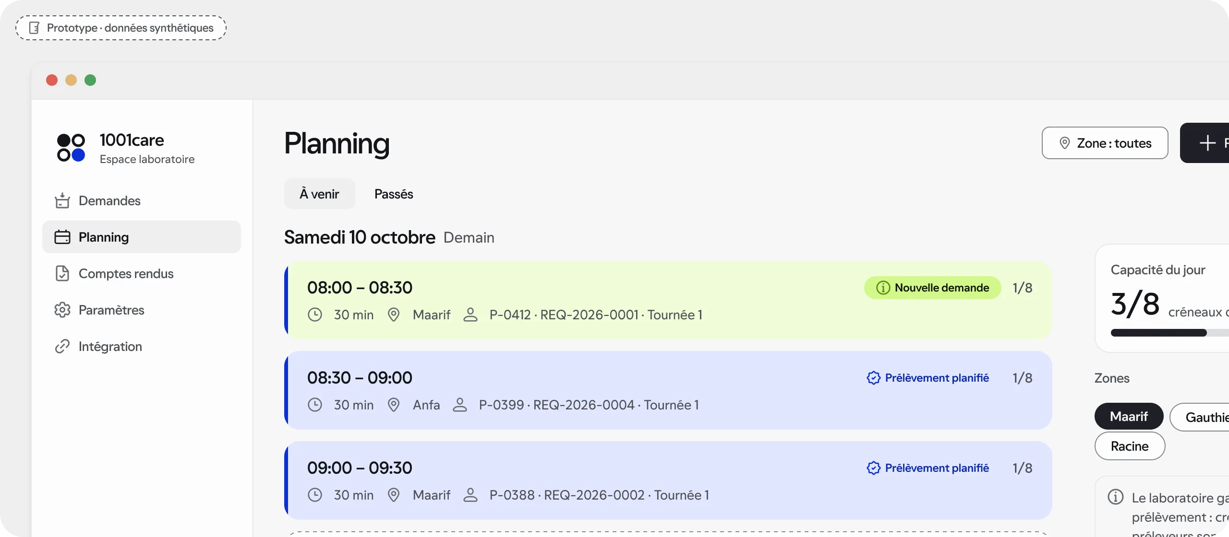1229x537 pixels.
Task: Toggle the Maarif zone chip
Action: point(1129,416)
